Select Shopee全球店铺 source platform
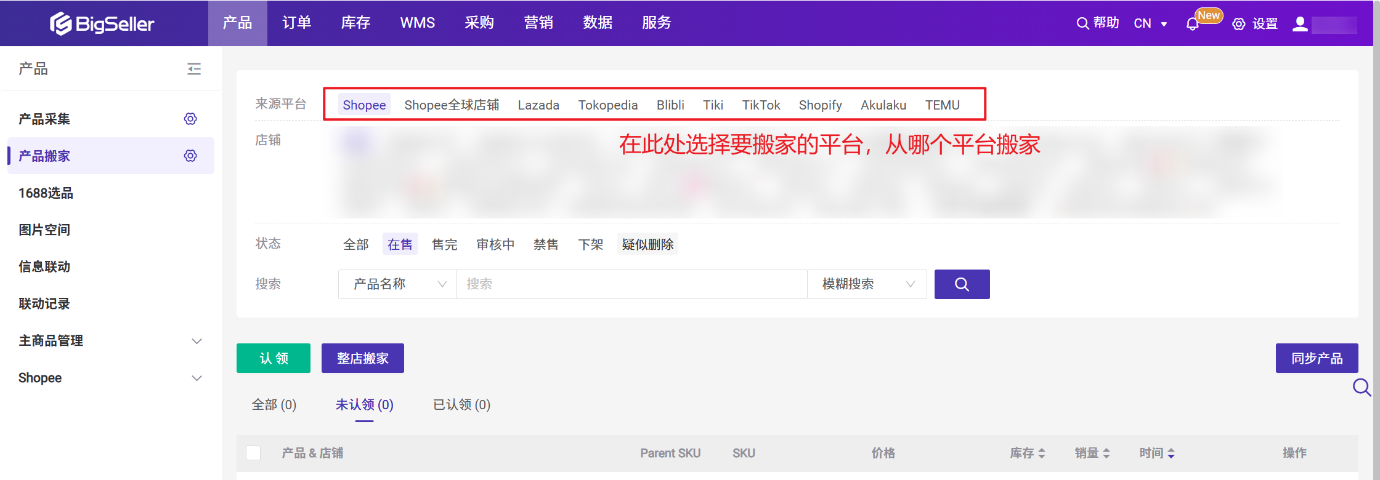1380x480 pixels. click(x=452, y=105)
